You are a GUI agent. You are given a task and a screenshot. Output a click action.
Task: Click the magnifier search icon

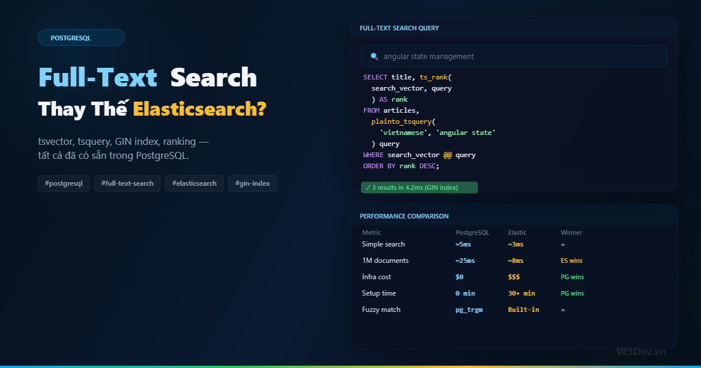[x=374, y=55]
